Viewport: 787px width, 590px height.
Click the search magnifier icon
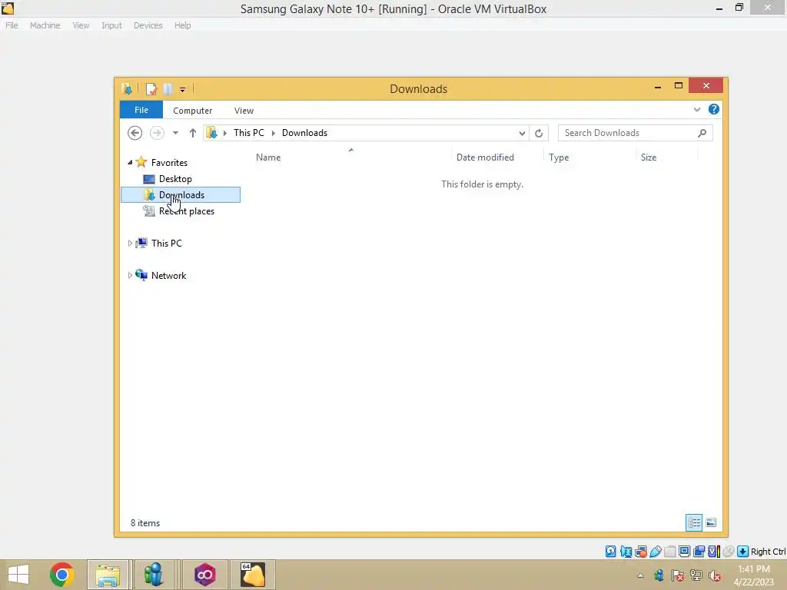pos(702,133)
